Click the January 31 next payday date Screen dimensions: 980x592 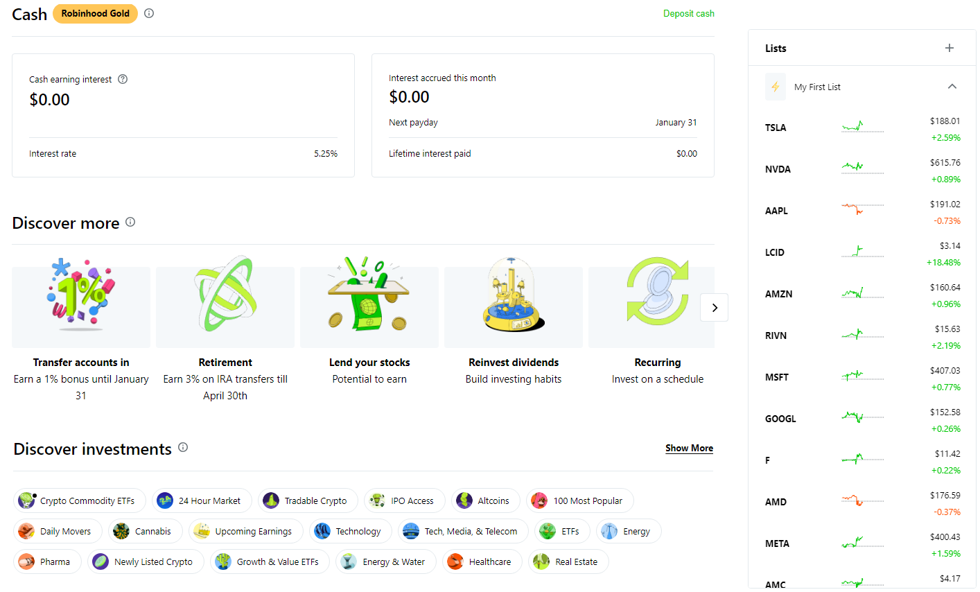tap(676, 123)
